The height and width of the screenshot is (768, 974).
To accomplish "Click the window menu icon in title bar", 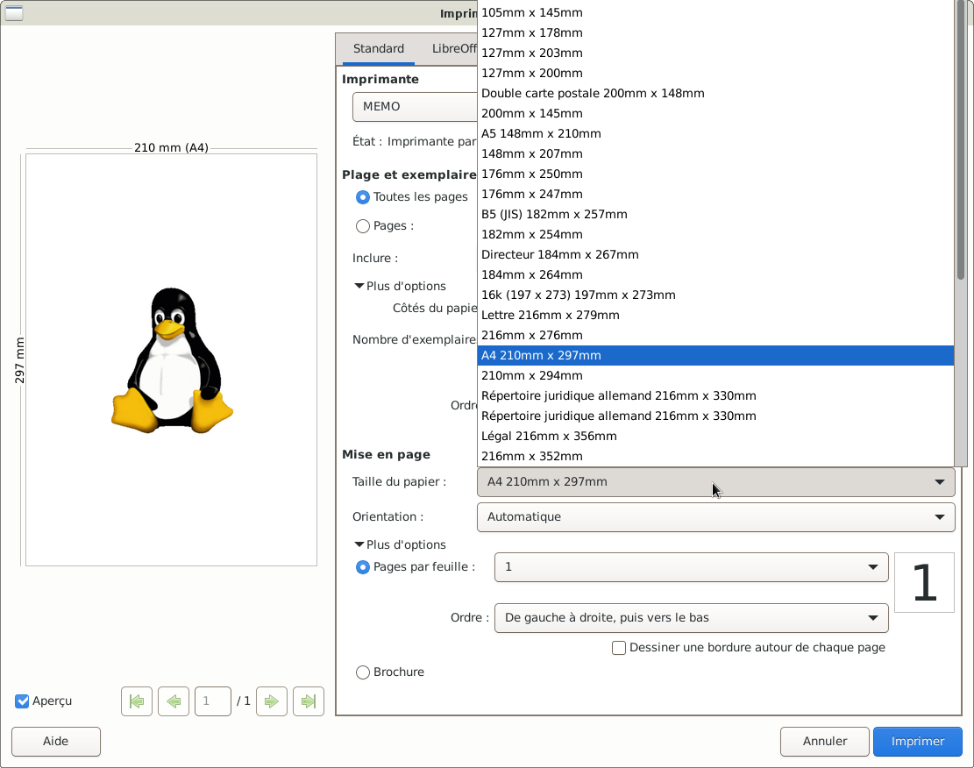I will click(x=14, y=12).
